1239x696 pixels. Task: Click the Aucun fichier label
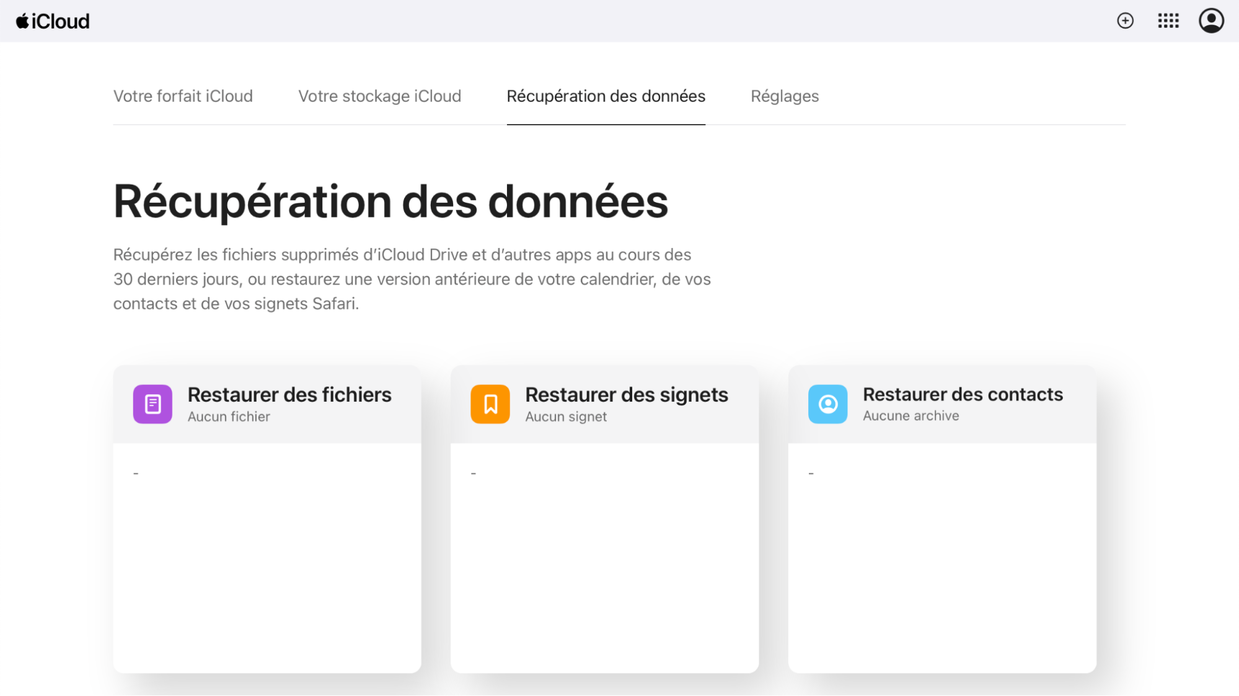coord(229,416)
